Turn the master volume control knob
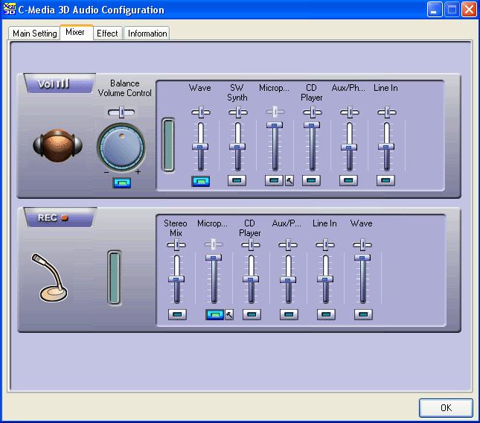 (x=121, y=147)
